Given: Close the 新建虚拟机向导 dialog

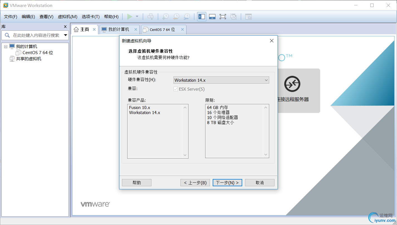Looking at the screenshot, I should [272, 41].
